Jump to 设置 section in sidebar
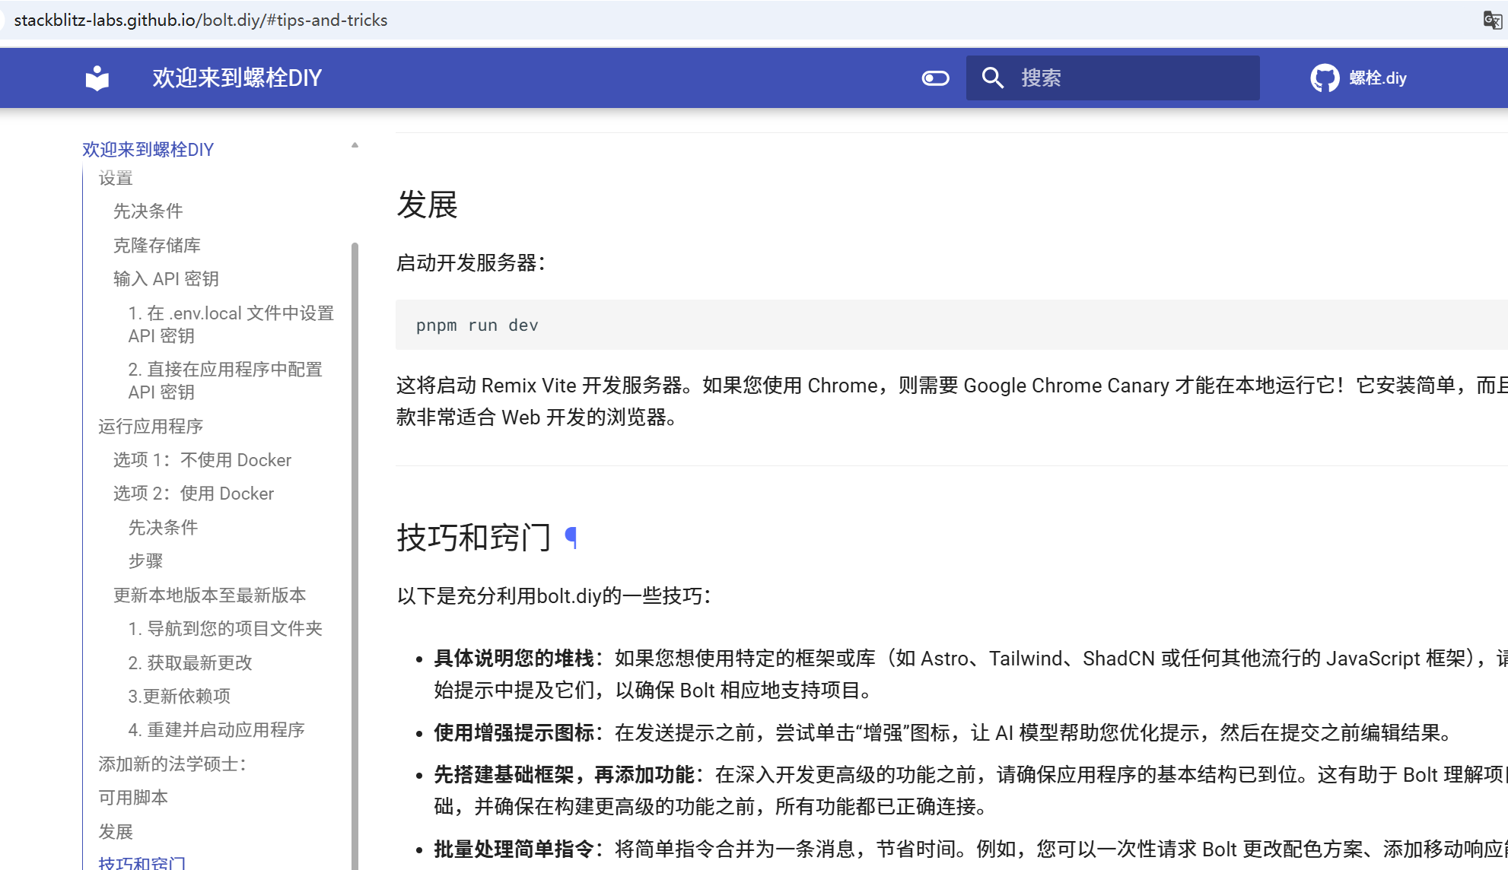Screen dimensions: 1508x870 tap(116, 178)
